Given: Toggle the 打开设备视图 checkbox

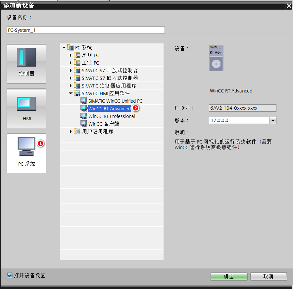Looking at the screenshot, I should [x=10, y=275].
